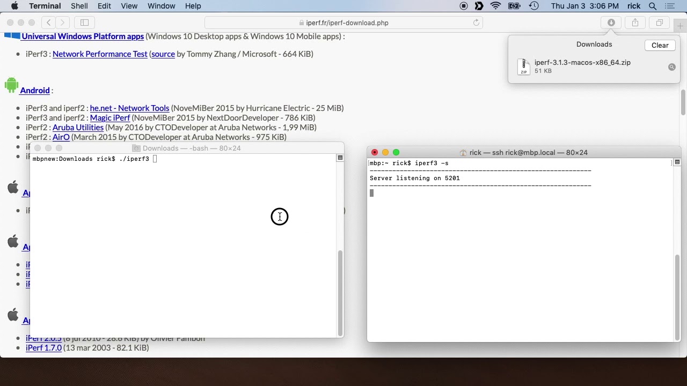Open Network Performance Test link

tap(100, 54)
